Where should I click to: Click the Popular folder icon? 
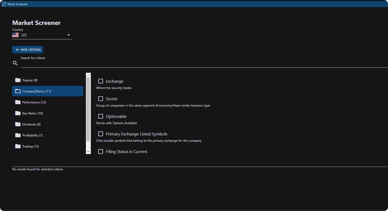point(18,80)
